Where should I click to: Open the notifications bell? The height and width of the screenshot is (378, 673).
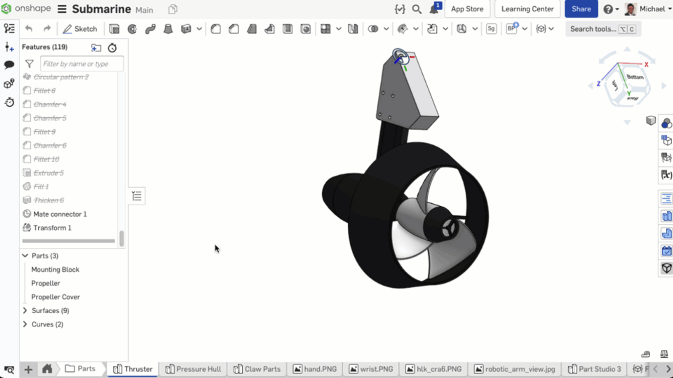(x=434, y=9)
